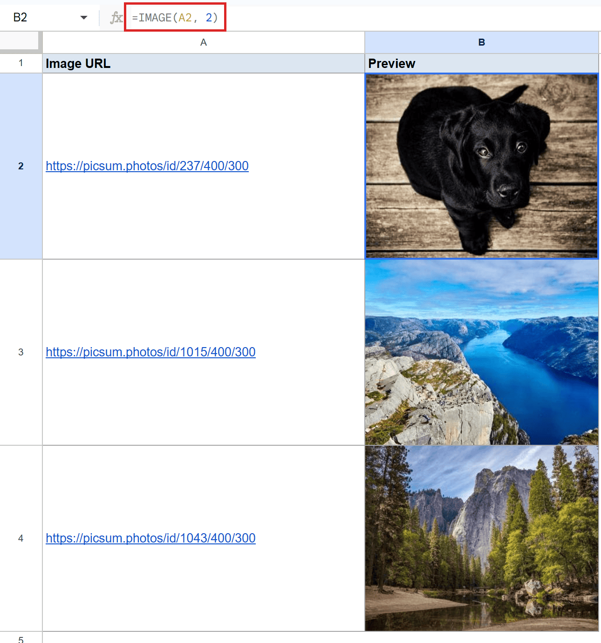Select column B header
The width and height of the screenshot is (601, 643).
pos(482,42)
